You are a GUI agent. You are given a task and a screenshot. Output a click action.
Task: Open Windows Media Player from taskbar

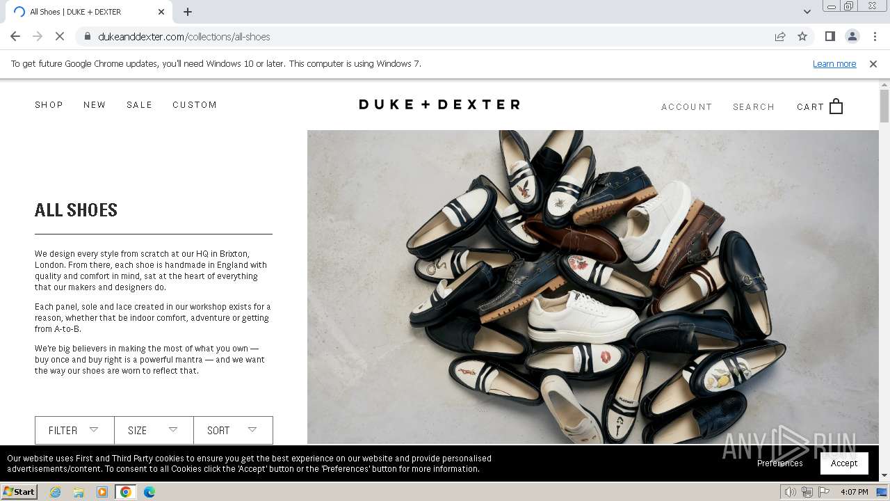pyautogui.click(x=102, y=492)
